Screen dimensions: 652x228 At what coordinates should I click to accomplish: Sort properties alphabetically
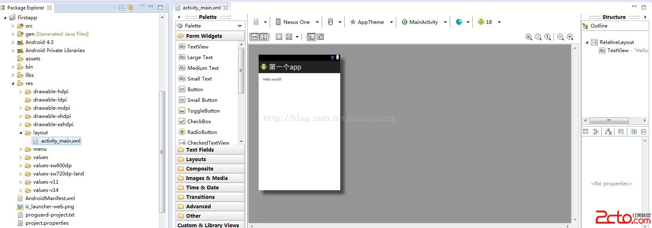608,131
